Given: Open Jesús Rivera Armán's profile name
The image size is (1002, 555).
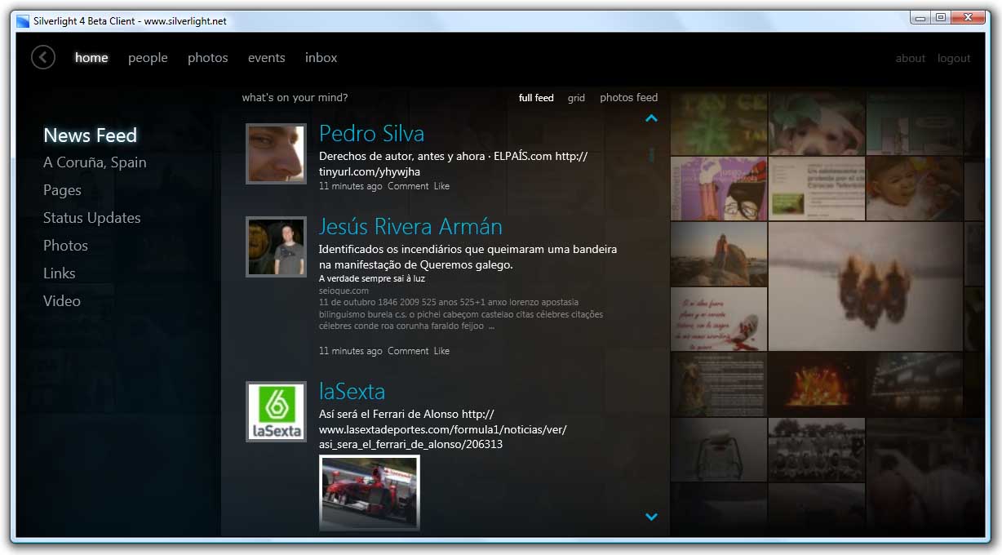Looking at the screenshot, I should [x=410, y=227].
